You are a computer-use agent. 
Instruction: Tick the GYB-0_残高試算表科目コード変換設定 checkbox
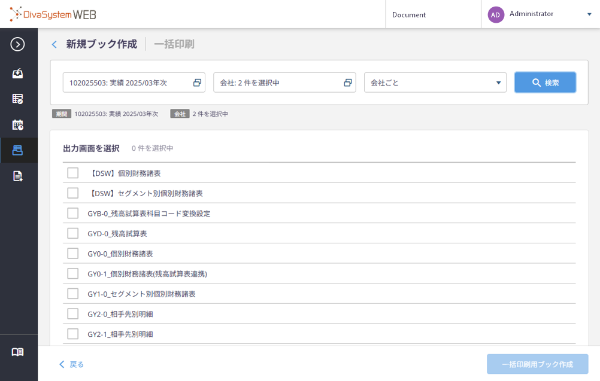pos(72,214)
